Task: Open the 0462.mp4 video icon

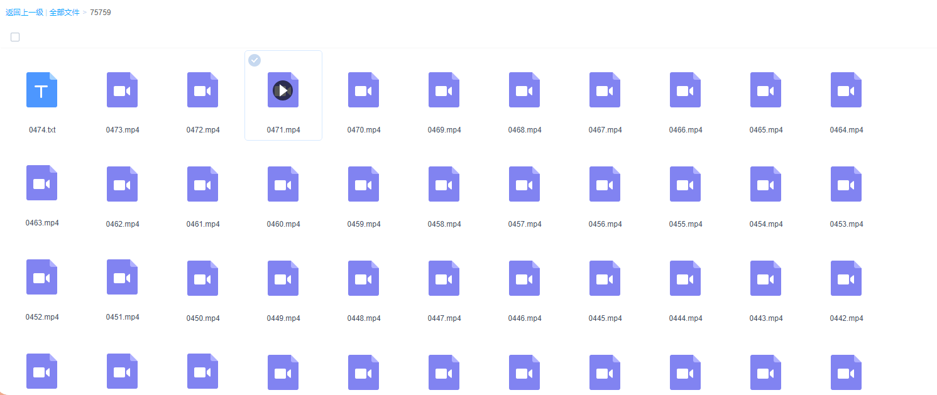Action: tap(122, 184)
